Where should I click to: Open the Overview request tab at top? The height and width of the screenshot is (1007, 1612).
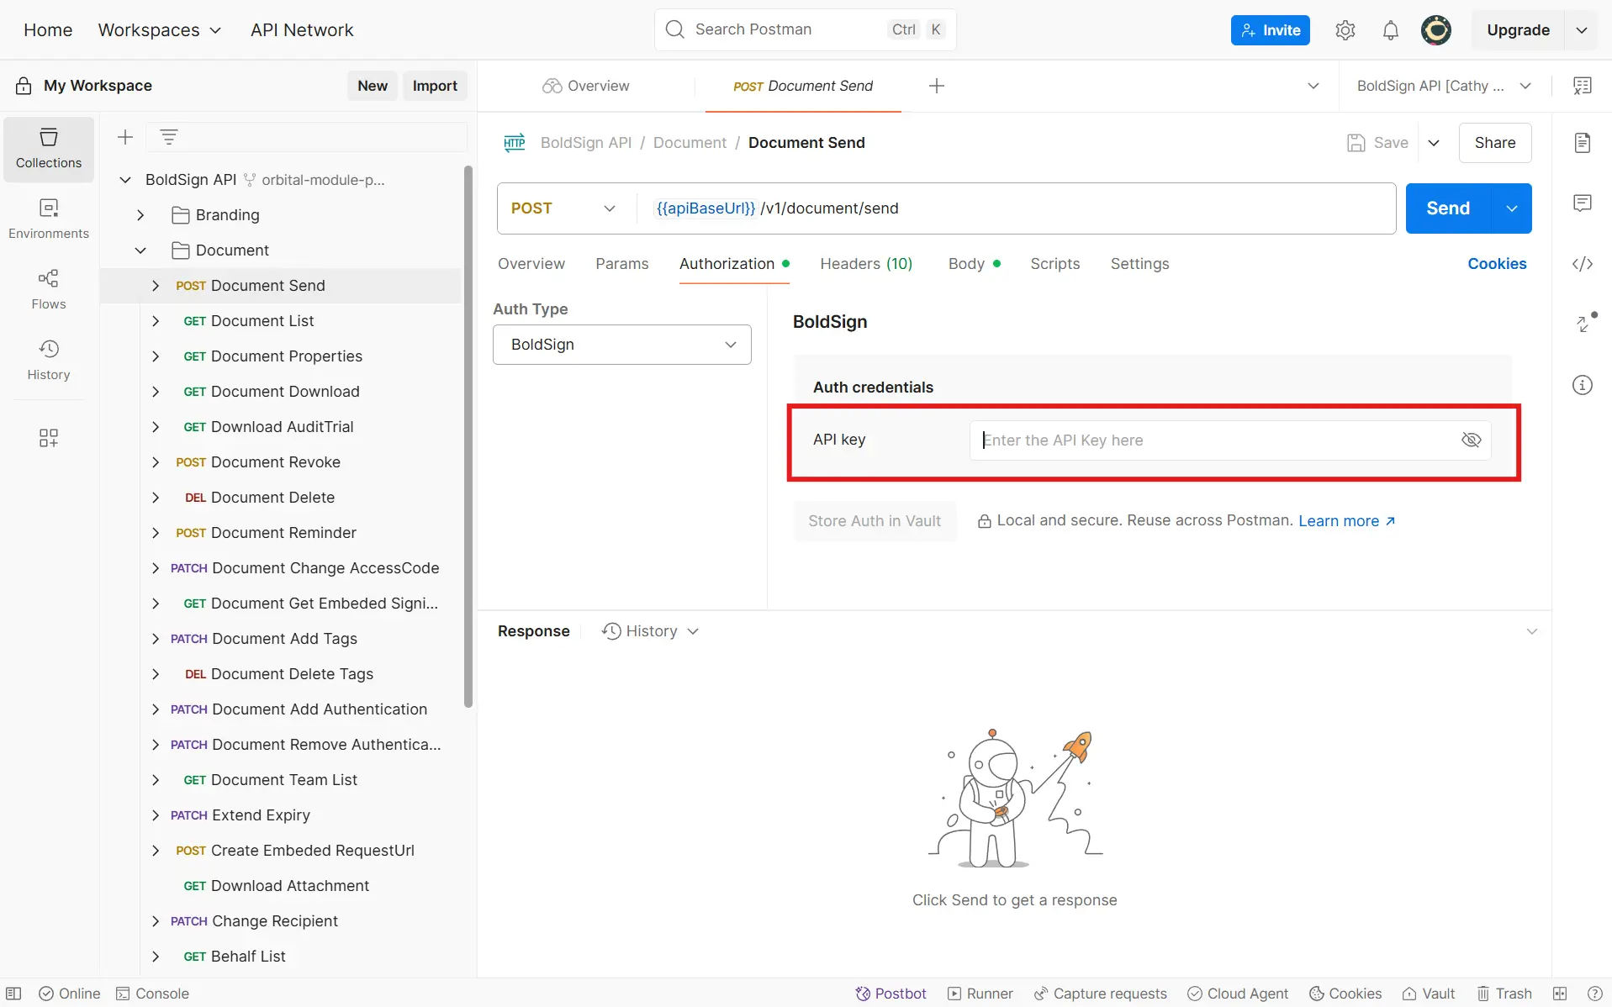pos(586,86)
